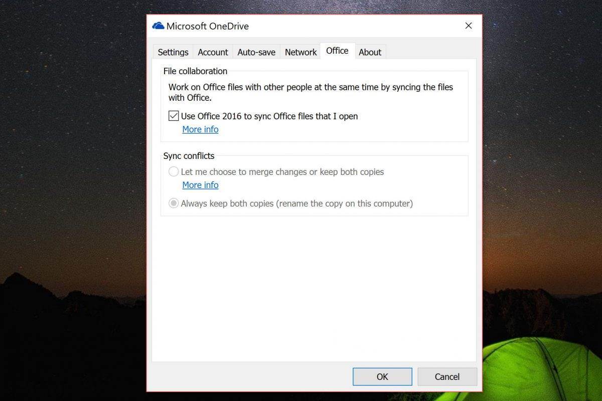Dismiss the dialog with Cancel
This screenshot has height=401, width=602.
tap(446, 376)
